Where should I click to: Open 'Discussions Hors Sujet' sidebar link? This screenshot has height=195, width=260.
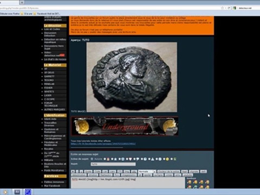point(54,47)
